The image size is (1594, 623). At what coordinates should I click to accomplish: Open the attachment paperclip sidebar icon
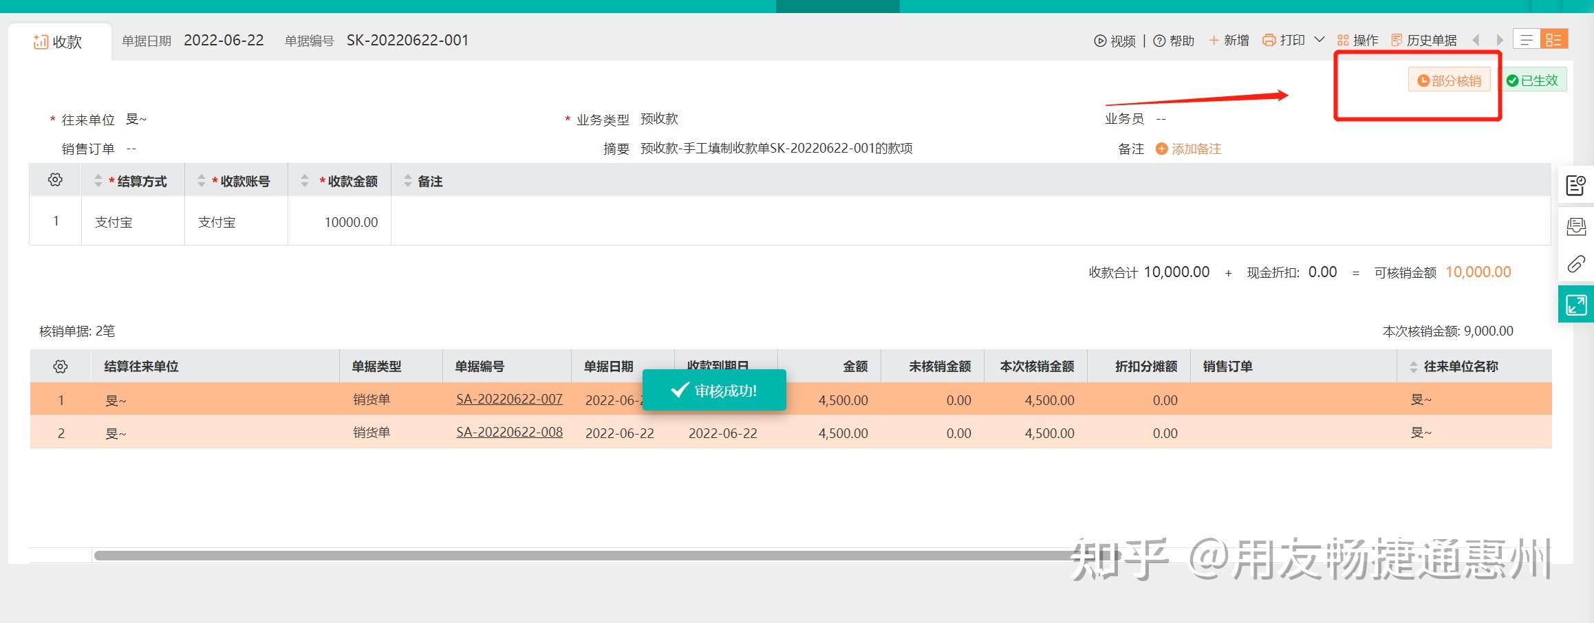(x=1576, y=264)
